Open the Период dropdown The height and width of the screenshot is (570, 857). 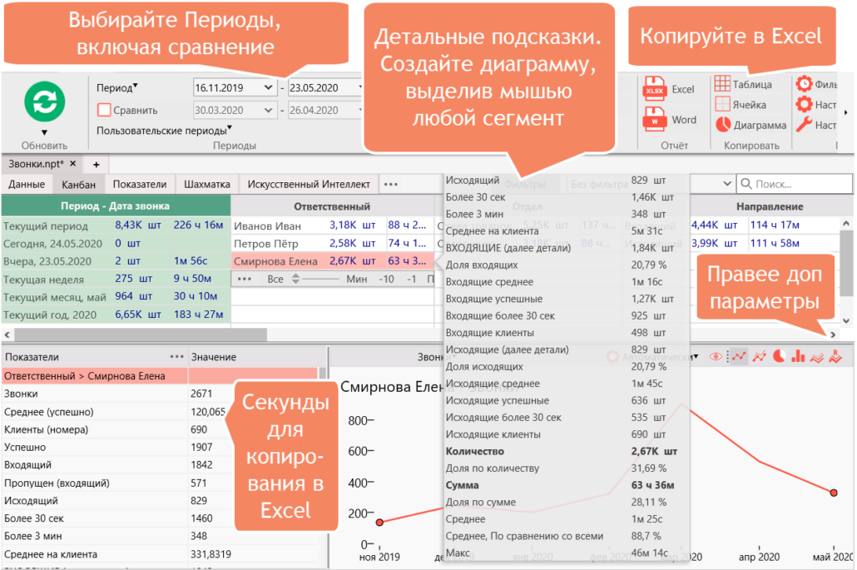click(x=117, y=87)
